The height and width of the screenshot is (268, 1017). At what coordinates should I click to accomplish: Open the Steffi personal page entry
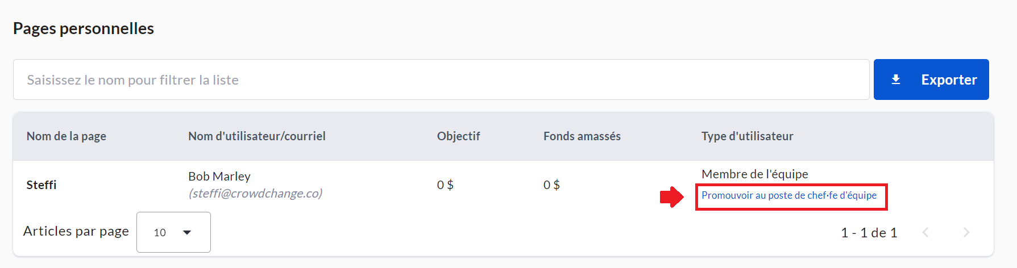click(41, 185)
